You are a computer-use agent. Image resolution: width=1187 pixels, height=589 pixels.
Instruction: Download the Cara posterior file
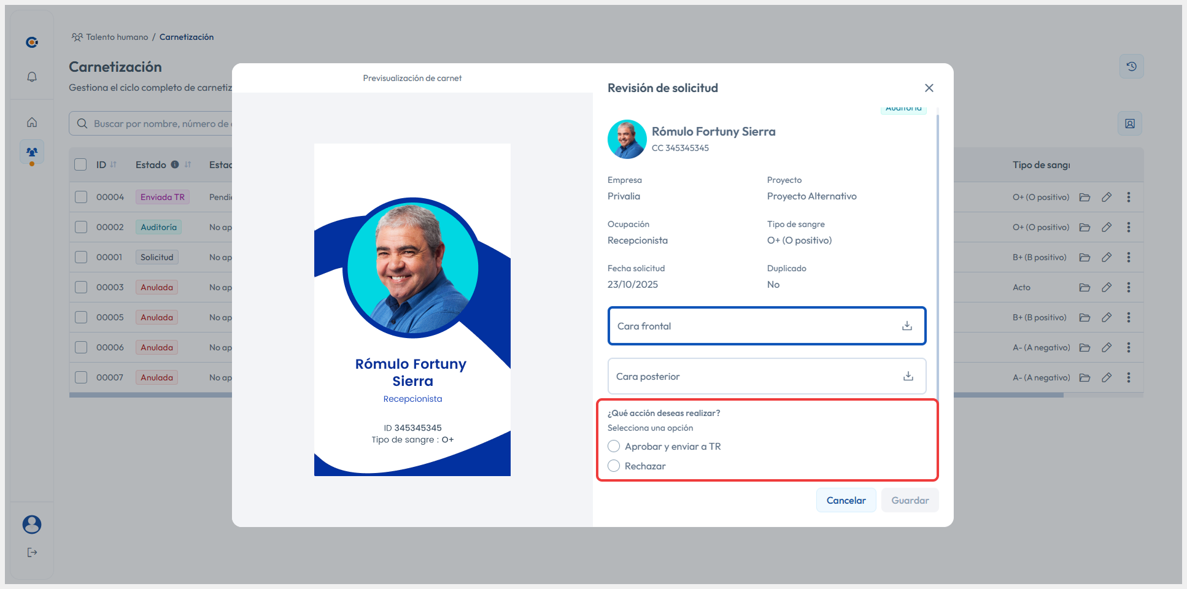pyautogui.click(x=907, y=376)
